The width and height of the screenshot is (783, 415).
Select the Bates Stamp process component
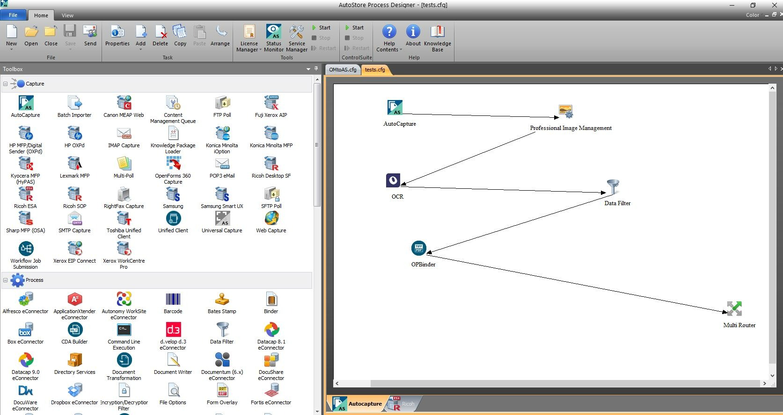tap(222, 299)
